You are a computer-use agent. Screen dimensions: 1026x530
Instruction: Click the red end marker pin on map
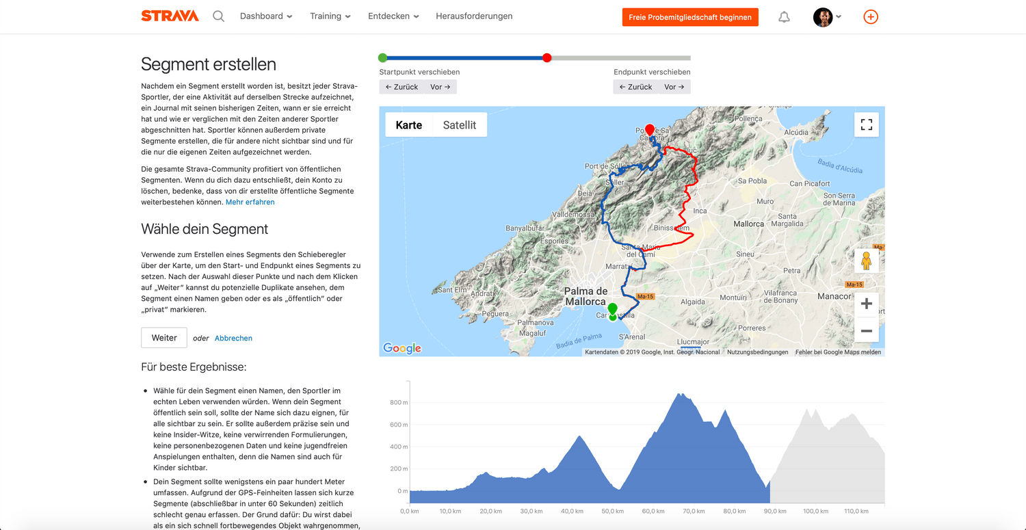click(x=650, y=130)
